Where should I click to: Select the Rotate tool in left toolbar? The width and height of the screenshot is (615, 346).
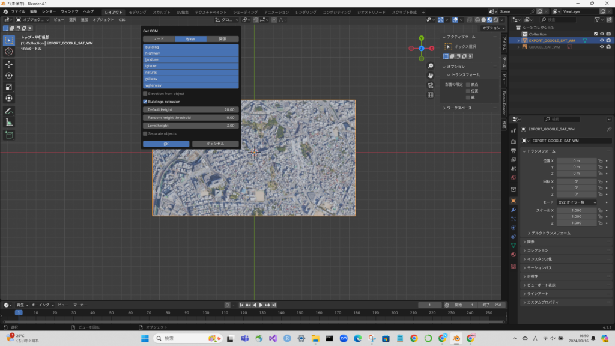click(9, 76)
